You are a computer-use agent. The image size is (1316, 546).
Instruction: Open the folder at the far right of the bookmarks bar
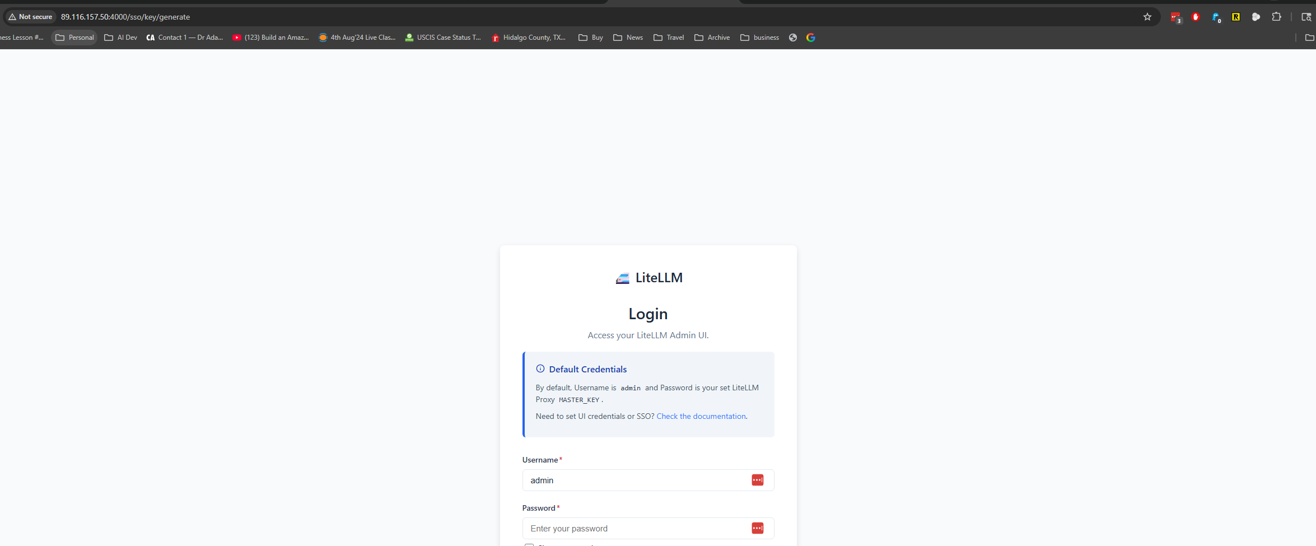tap(1309, 38)
